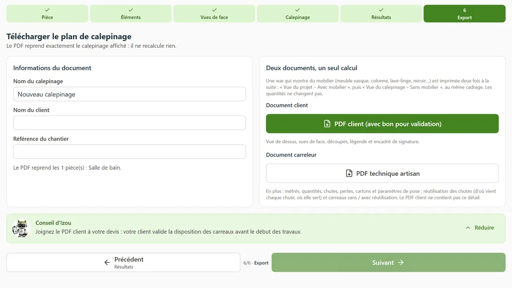Open the Éléments step
Screen dimensions: 512x288
point(131,14)
